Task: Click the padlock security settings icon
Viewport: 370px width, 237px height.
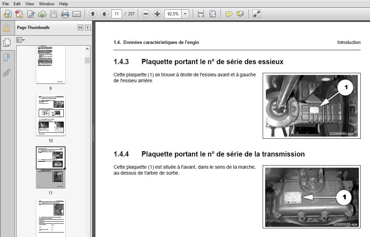Action: tap(7, 28)
